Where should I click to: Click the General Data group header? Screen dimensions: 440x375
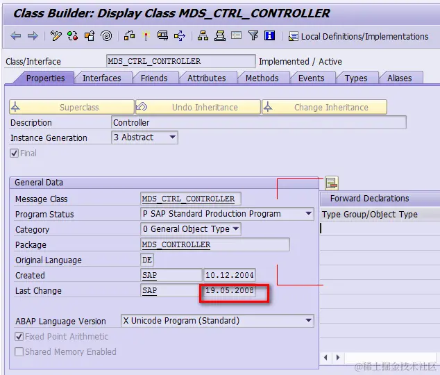pos(164,183)
